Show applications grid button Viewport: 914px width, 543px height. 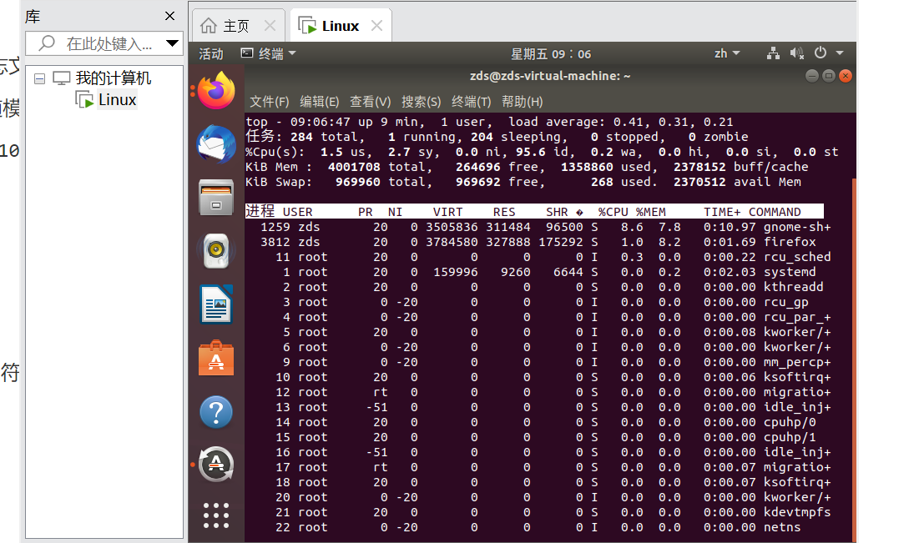pyautogui.click(x=216, y=515)
